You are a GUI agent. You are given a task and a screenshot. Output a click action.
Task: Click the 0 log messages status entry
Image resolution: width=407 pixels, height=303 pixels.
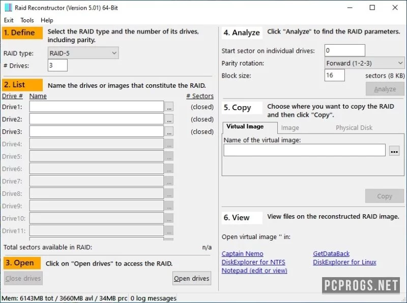click(153, 298)
